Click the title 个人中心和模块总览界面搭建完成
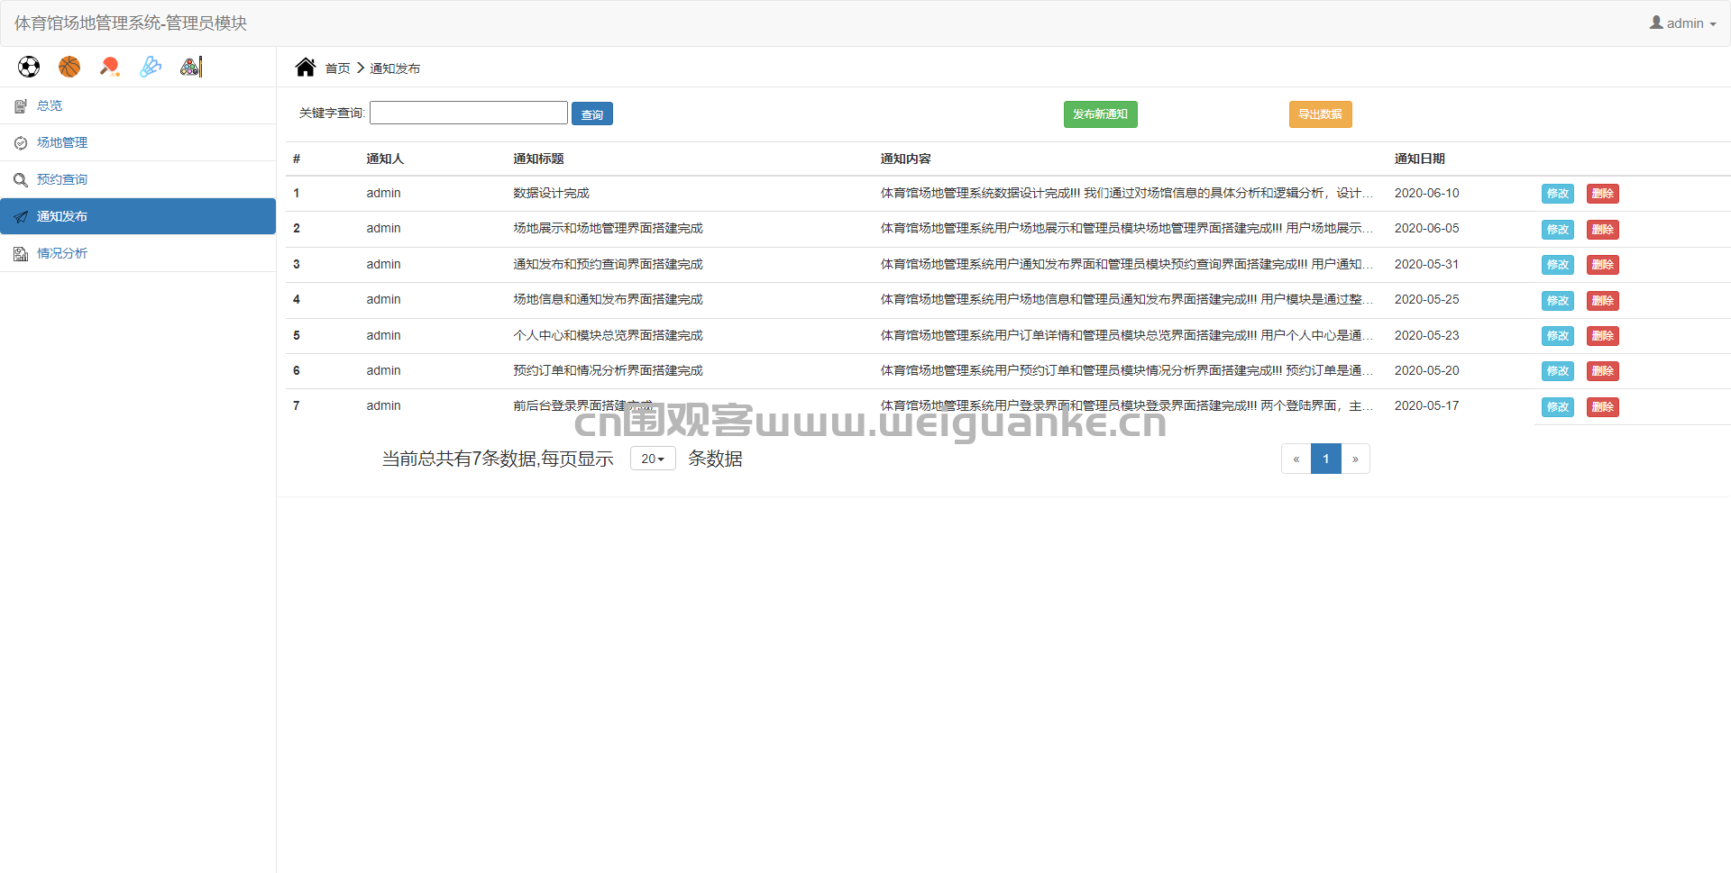The width and height of the screenshot is (1731, 873). tap(608, 335)
